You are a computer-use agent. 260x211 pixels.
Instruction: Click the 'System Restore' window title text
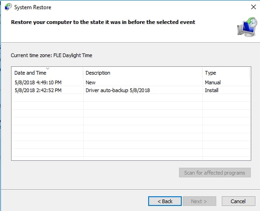33,7
